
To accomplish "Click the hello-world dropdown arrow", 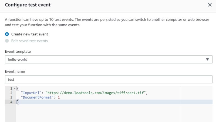I will click(x=207, y=60).
